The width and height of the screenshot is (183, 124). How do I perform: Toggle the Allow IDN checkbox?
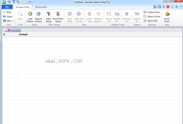[x=145, y=21]
